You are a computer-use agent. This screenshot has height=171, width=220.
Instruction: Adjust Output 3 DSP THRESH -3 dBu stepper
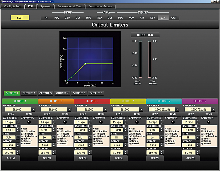coord(90,130)
